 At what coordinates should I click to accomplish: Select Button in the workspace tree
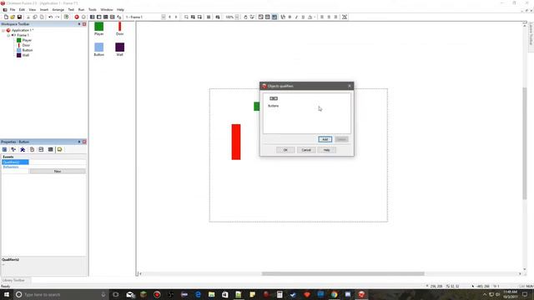[x=28, y=50]
